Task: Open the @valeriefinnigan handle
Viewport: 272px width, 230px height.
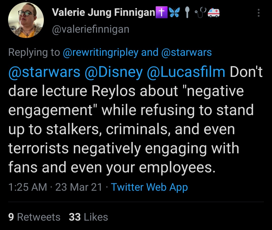Action: tap(91, 29)
